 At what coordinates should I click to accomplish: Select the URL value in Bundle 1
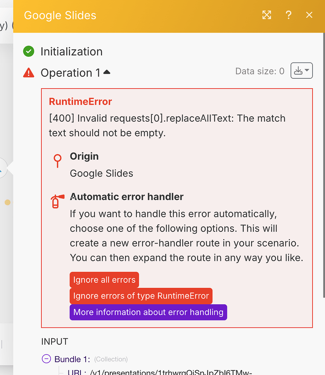tap(146, 372)
